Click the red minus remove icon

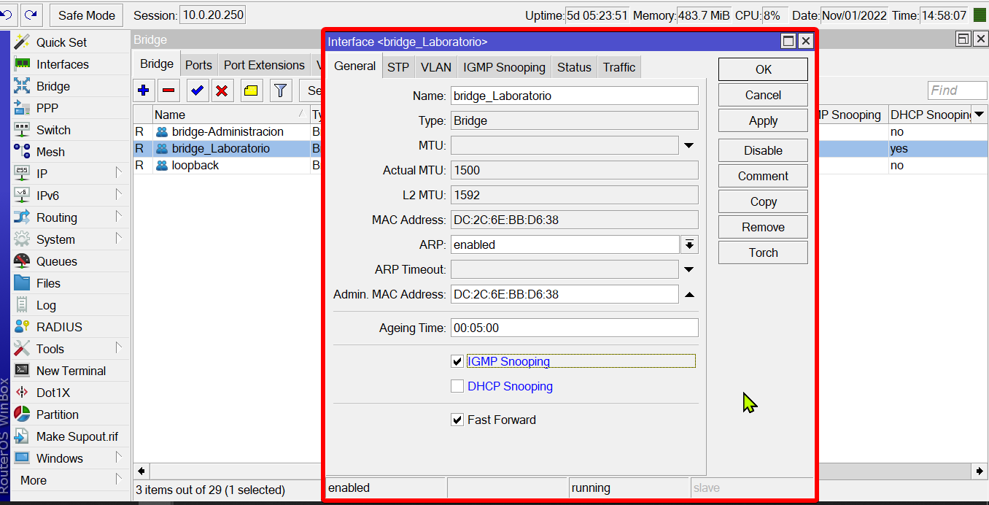click(x=168, y=90)
